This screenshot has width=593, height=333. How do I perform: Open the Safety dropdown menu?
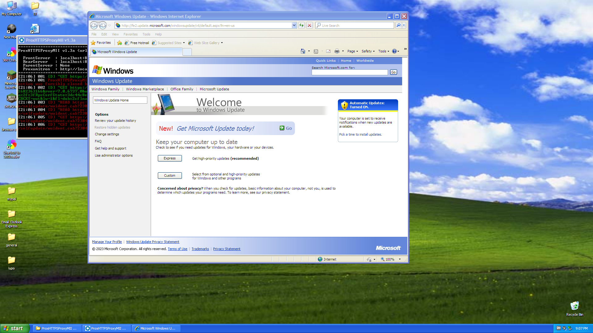368,51
